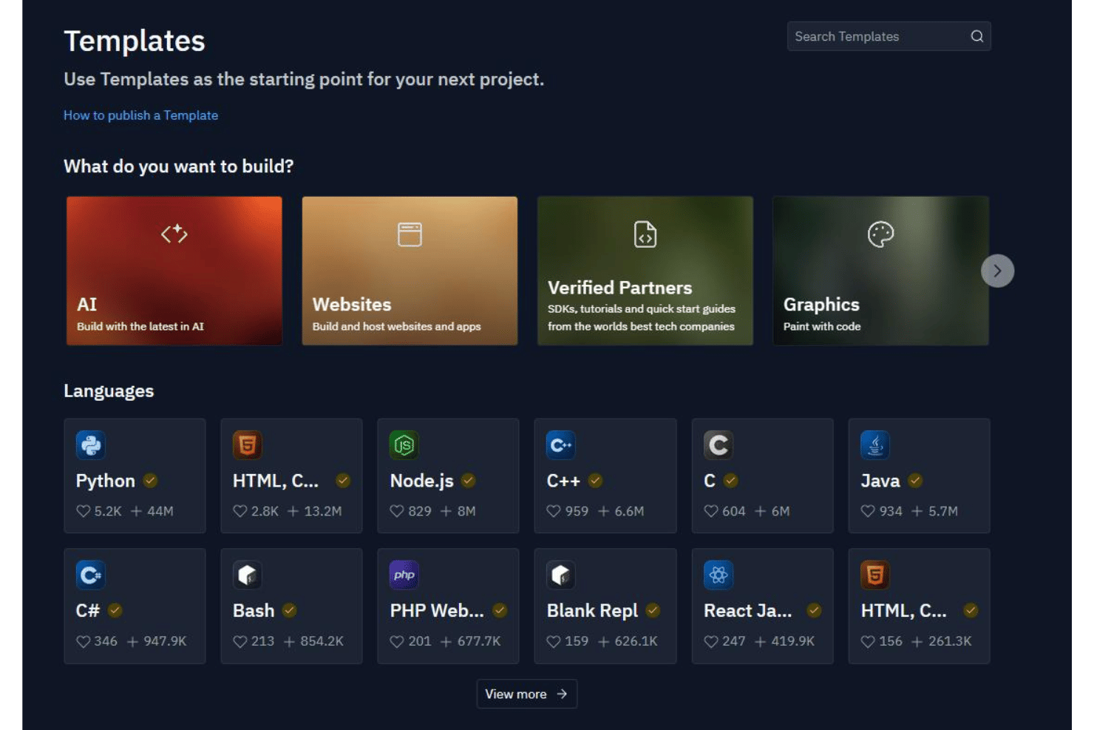Like the Java template via heart icon
The height and width of the screenshot is (730, 1094).
[x=868, y=511]
